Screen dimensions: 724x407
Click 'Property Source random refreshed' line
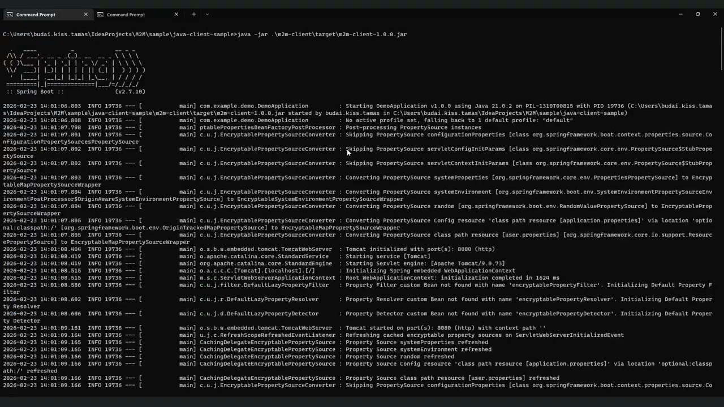pos(400,357)
